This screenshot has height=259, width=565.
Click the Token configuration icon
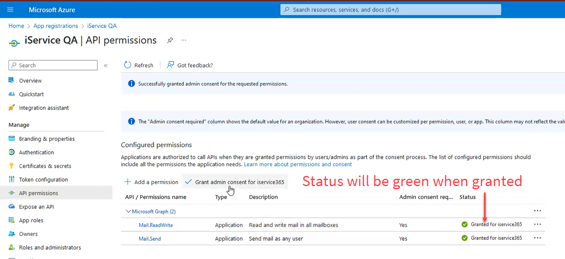click(x=11, y=180)
